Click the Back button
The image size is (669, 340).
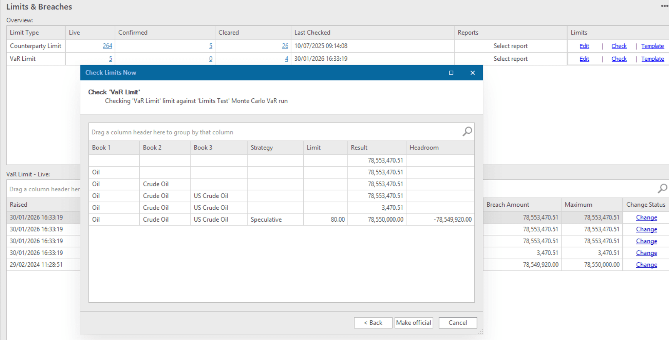(373, 323)
